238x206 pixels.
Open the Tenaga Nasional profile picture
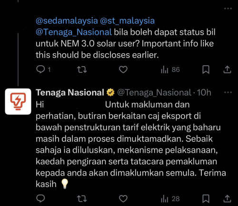click(18, 101)
